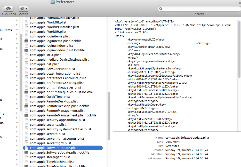Click icon of com.apple.print.makequeues.plist.lockfile
Viewport: 241px width, 167px height.
click(26, 92)
